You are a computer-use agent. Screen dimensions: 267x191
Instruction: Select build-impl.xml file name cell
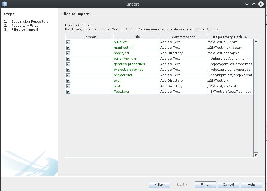point(137,59)
